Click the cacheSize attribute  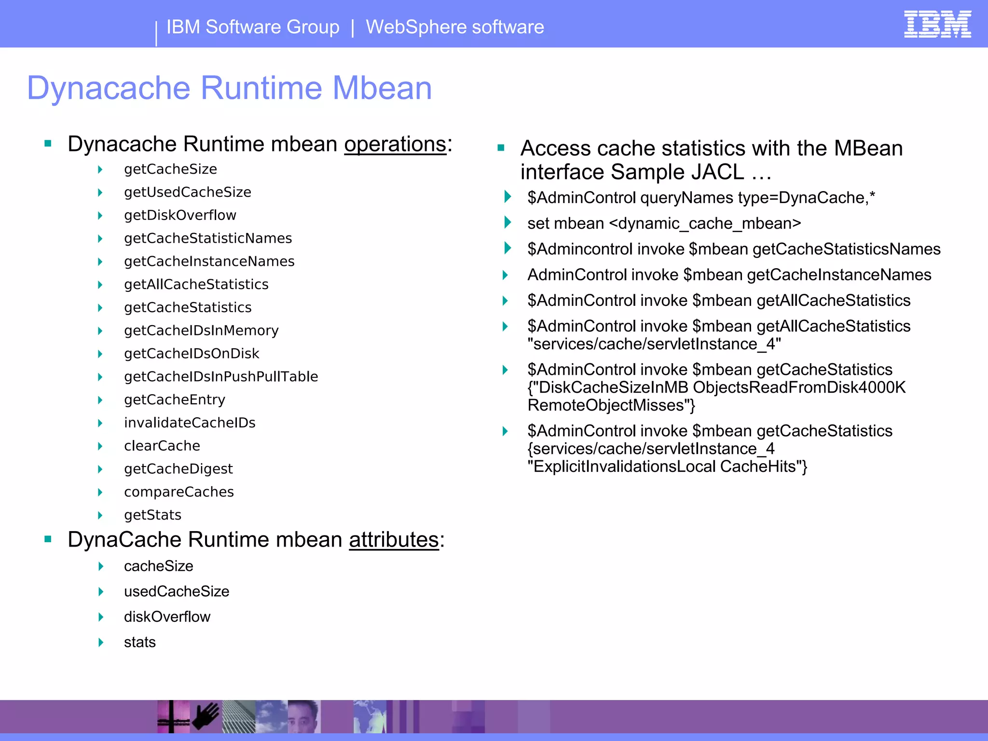pyautogui.click(x=159, y=566)
